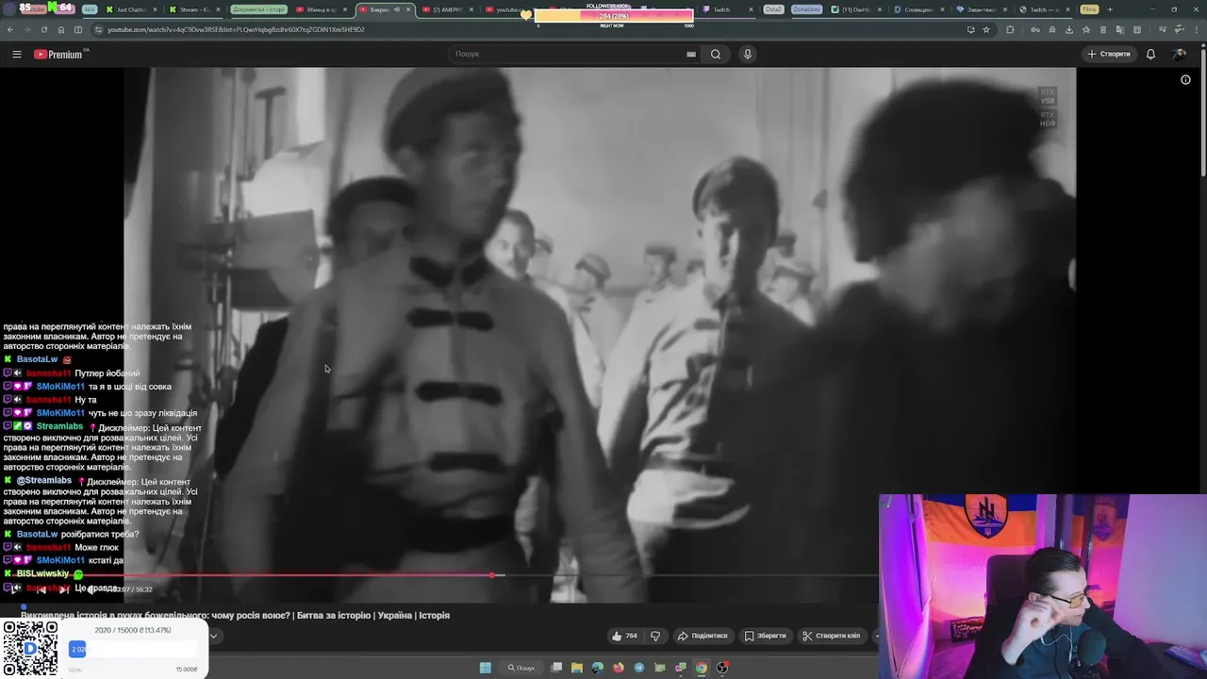The height and width of the screenshot is (679, 1207).
Task: Switch to the Just Chatting tab
Action: (132, 9)
